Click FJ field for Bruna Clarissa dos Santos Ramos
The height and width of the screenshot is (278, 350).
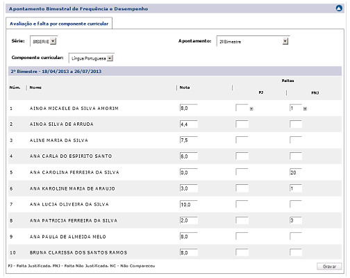242,252
